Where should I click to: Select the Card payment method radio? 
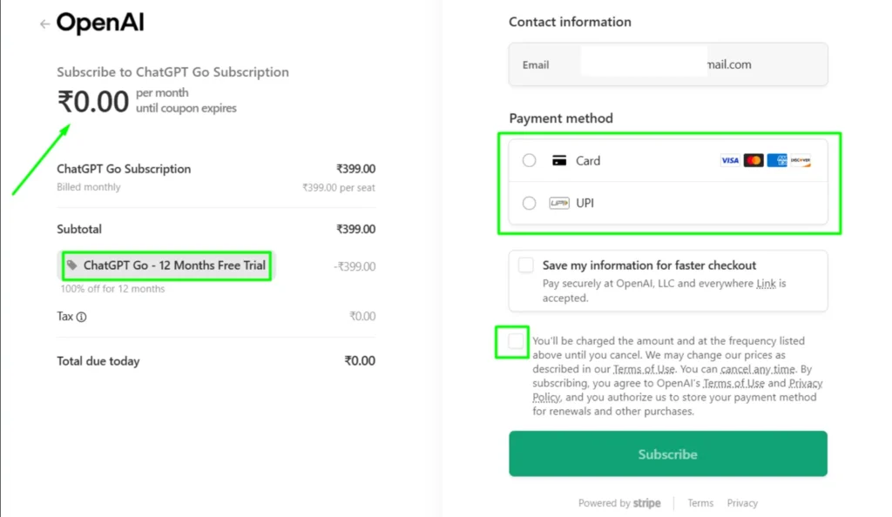coord(529,160)
